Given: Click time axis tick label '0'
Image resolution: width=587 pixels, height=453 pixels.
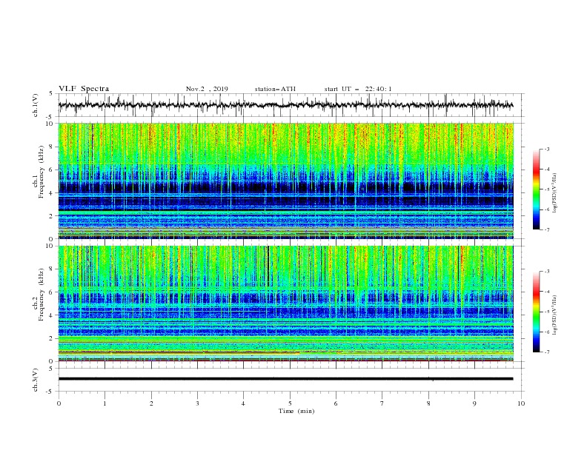Looking at the screenshot, I should (59, 403).
